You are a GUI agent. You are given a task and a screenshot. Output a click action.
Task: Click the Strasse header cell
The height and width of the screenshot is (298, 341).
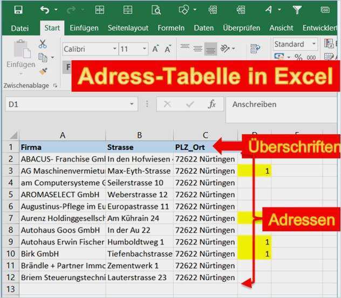click(x=139, y=147)
